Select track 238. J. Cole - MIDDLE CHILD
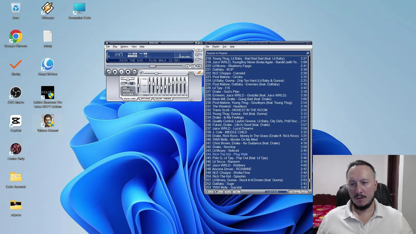416x234 pixels. (x=256, y=132)
